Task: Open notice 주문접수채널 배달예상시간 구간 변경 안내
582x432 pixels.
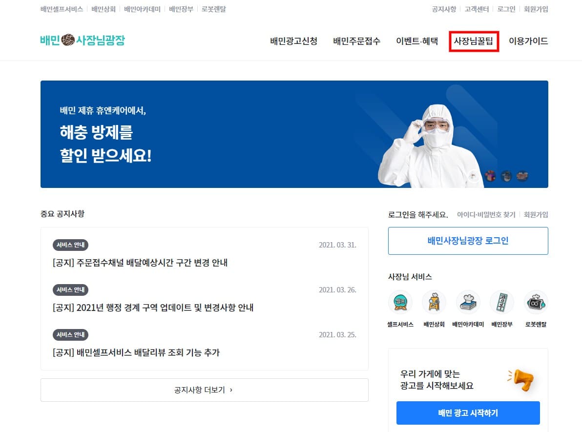Action: tap(140, 263)
